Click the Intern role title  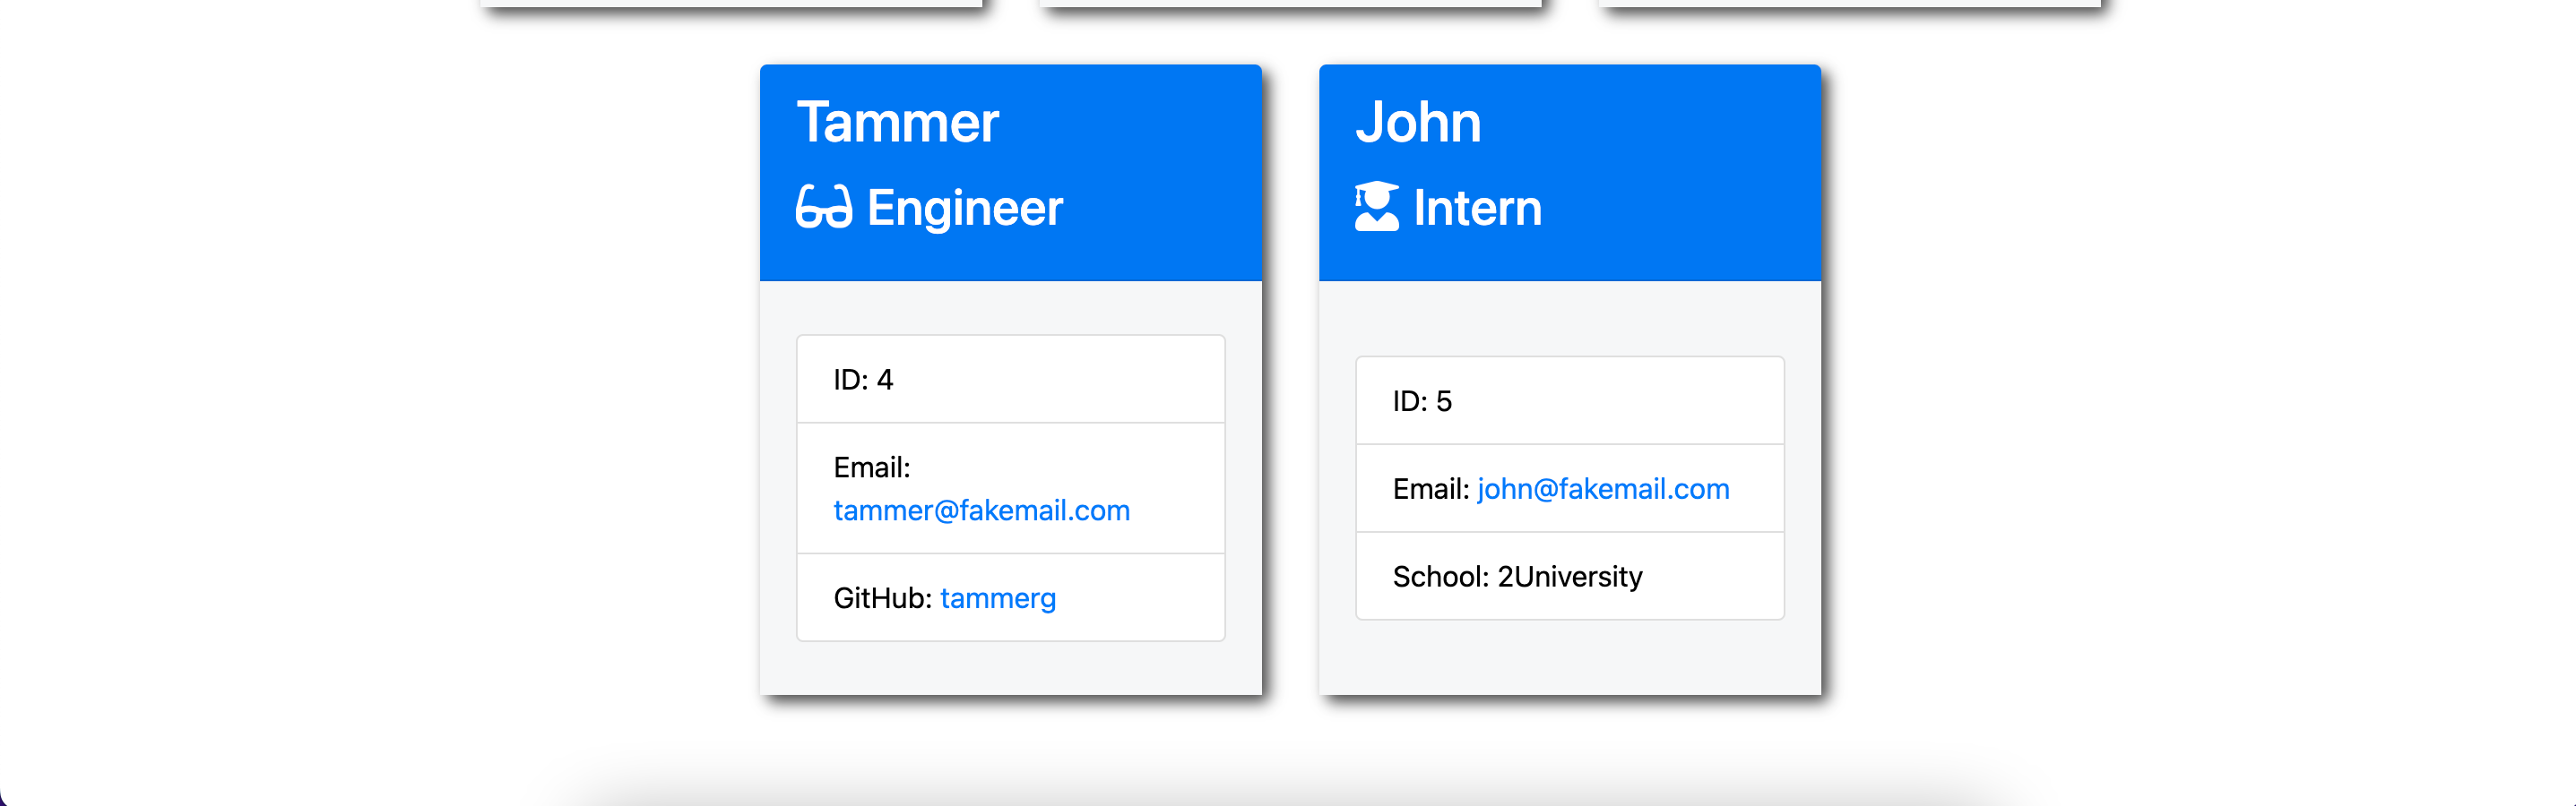pos(1477,208)
